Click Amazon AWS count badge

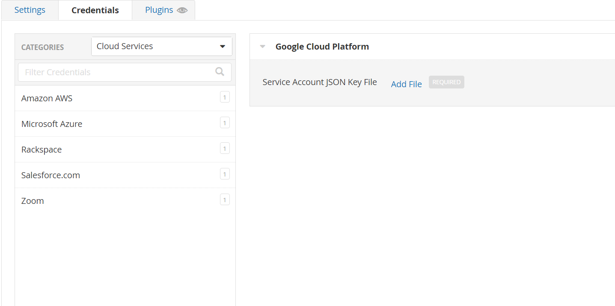[x=225, y=97]
